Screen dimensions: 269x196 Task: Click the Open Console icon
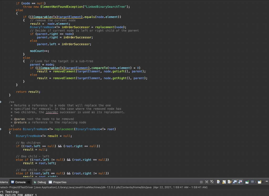pyautogui.click(x=260, y=182)
